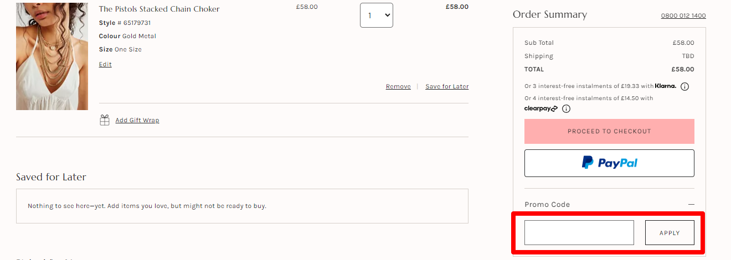Open the Clearpay info icon
This screenshot has width=731, height=260.
566,109
